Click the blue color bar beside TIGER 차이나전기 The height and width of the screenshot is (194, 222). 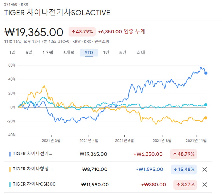(x=10, y=154)
